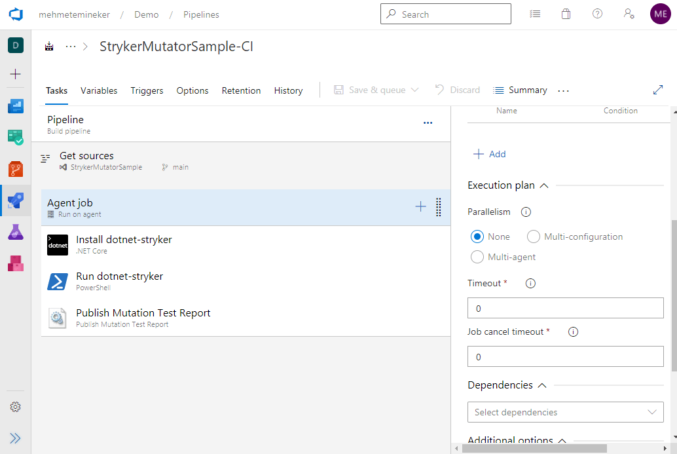The height and width of the screenshot is (454, 677).
Task: Go to Pipelines breadcrumb link
Action: click(201, 14)
